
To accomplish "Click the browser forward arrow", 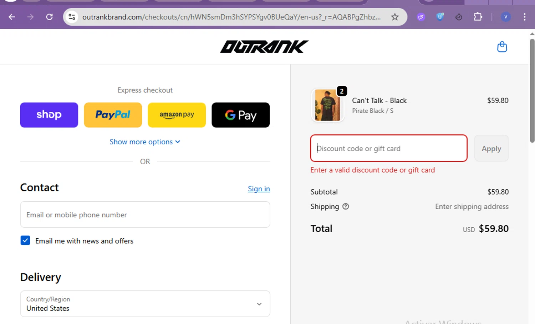I will (x=31, y=17).
